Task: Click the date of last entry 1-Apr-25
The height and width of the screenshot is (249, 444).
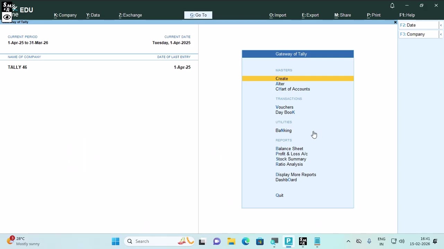Action: (x=182, y=67)
